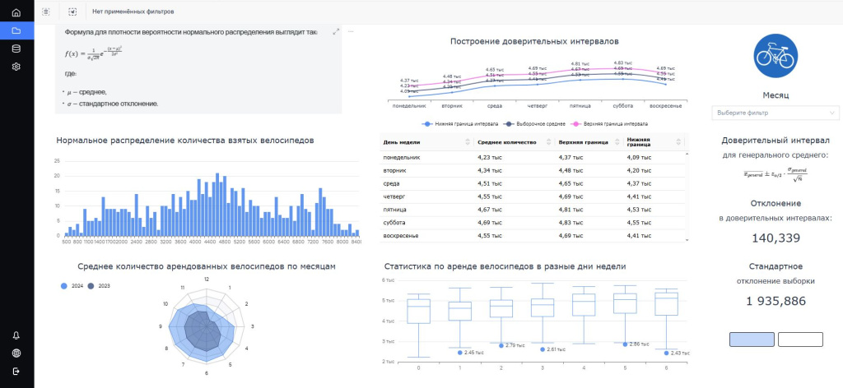The image size is (843, 388).
Task: Click Статистика по аренде велосипедов title
Action: 505,266
